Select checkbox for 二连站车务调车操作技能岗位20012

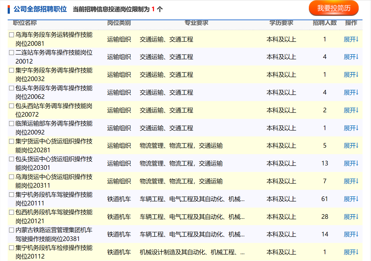coord(11,53)
